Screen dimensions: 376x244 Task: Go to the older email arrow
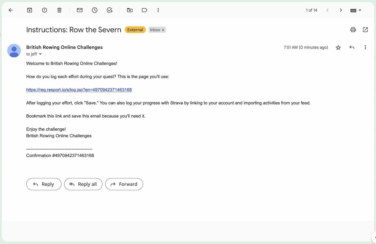(341, 10)
